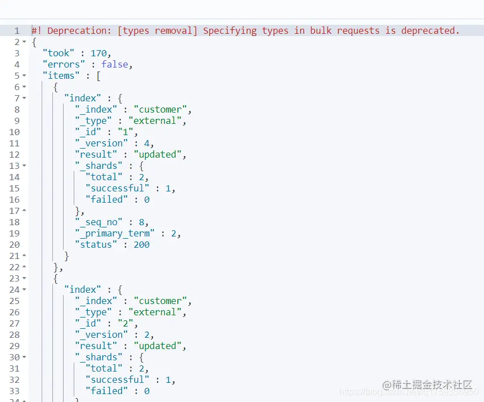Image resolution: width=484 pixels, height=402 pixels.
Task: Click "successful" : 1 on line 15
Action: [131, 189]
